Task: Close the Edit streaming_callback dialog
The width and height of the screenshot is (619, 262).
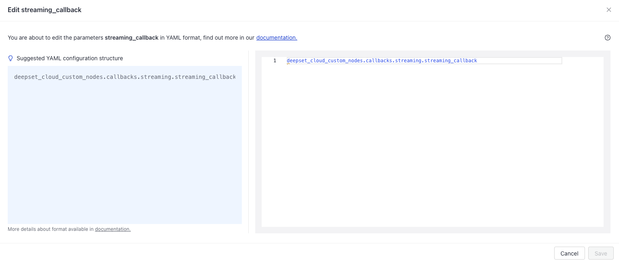Action: pos(609,10)
